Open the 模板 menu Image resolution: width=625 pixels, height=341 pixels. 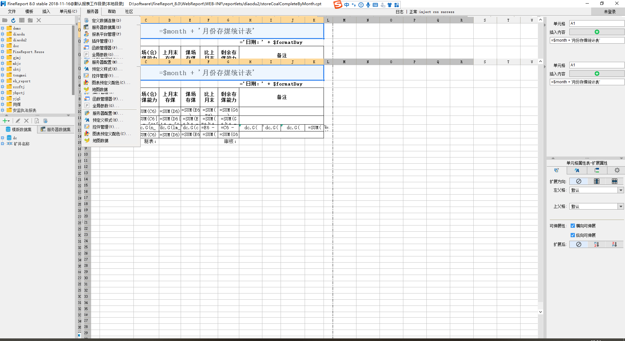tap(29, 11)
